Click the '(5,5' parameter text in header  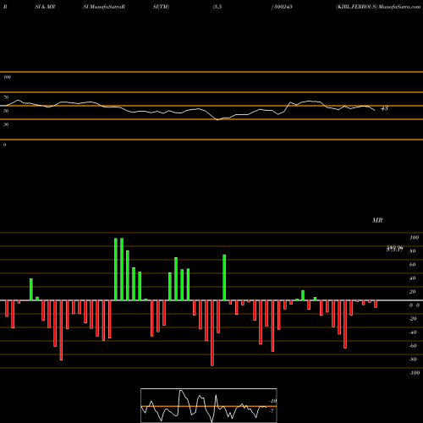(x=217, y=7)
